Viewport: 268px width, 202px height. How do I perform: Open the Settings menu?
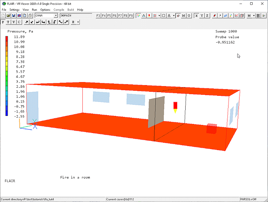pos(14,10)
